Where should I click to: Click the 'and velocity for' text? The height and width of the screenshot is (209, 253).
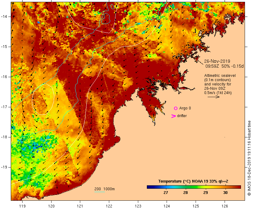[218, 84]
